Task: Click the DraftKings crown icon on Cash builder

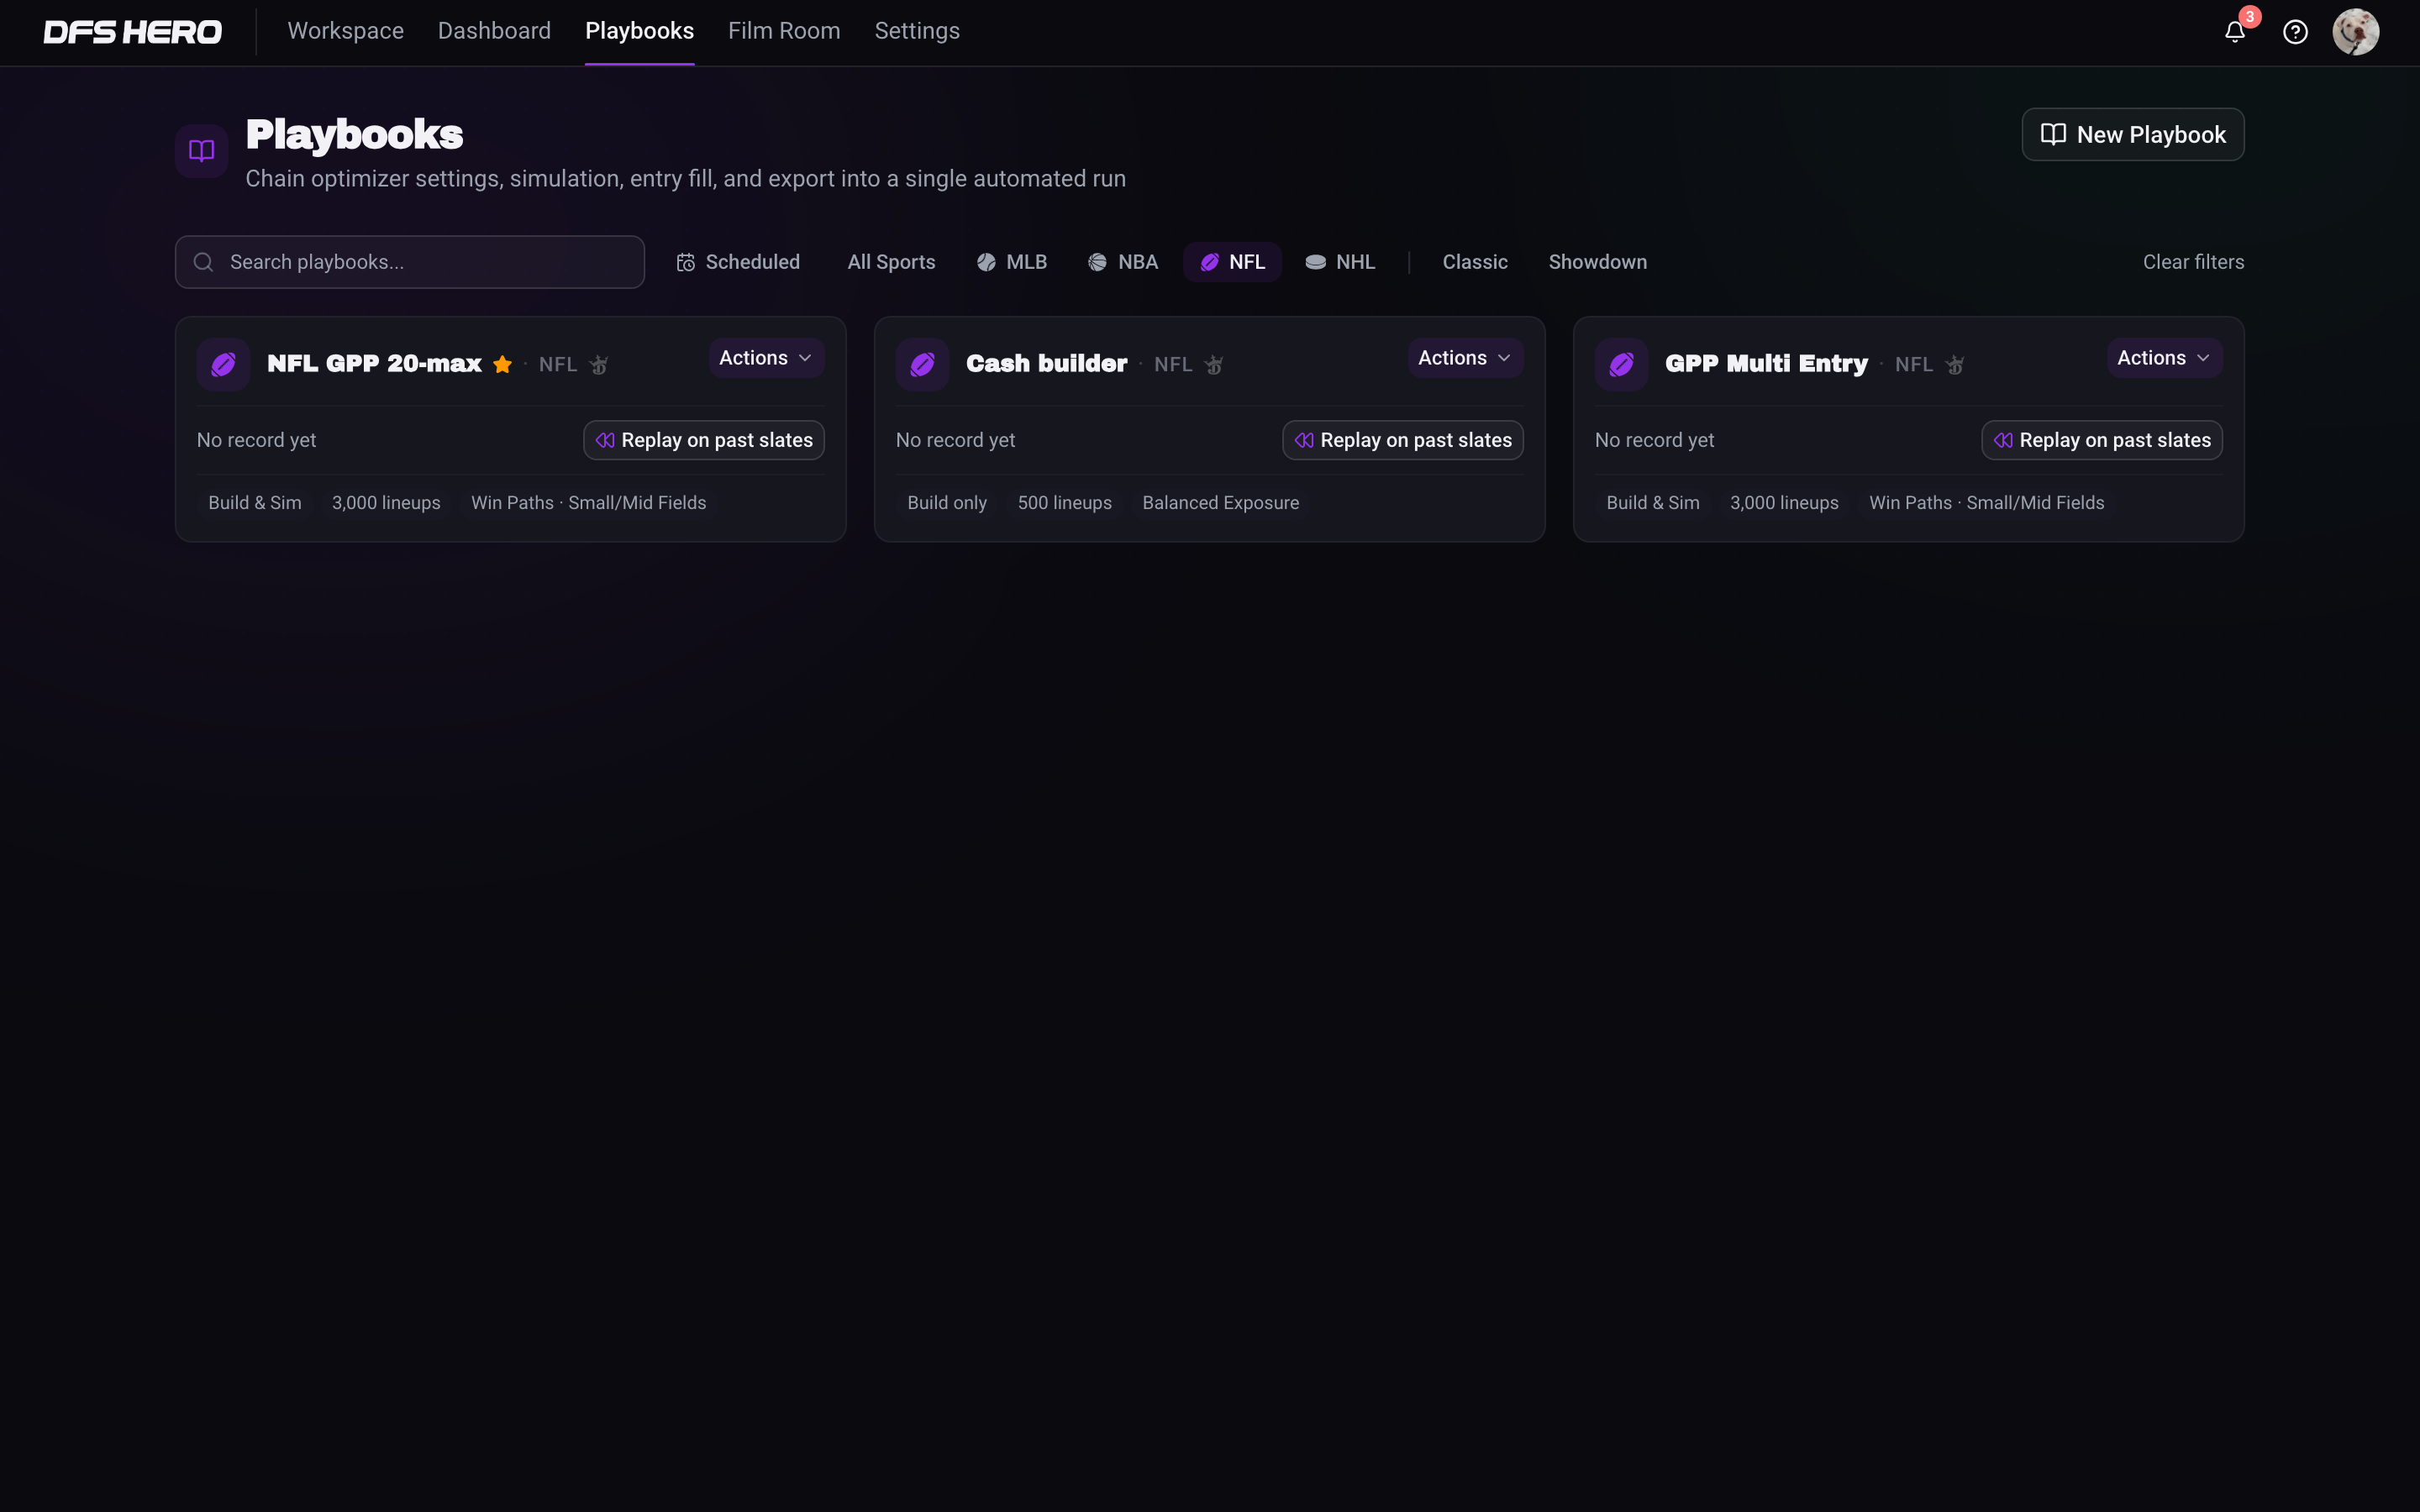Action: pos(1214,365)
